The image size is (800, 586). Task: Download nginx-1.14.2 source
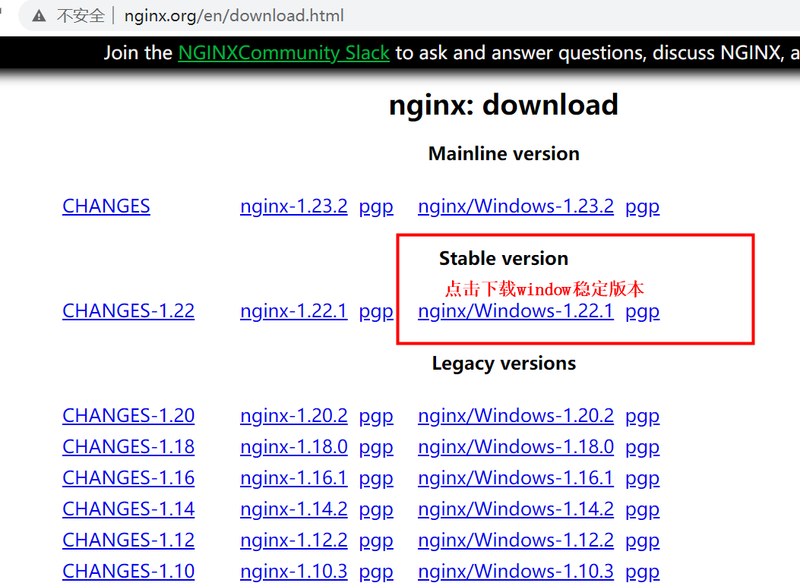(294, 509)
